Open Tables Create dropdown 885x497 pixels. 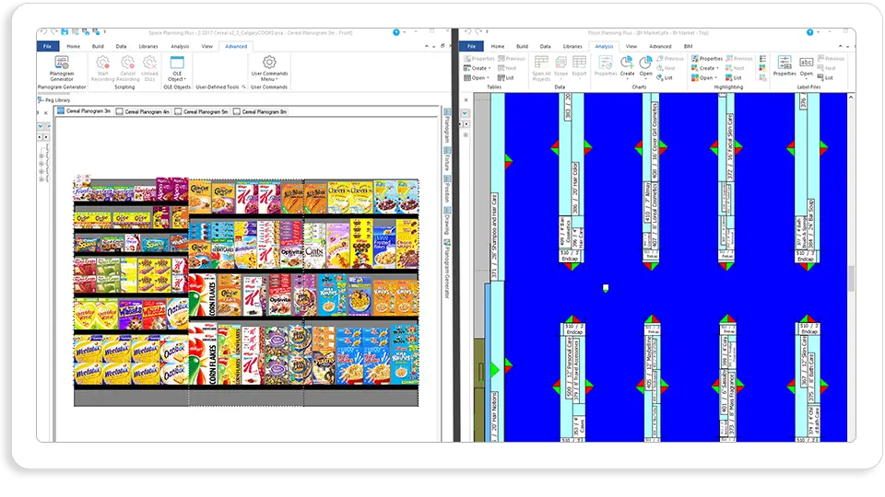point(478,68)
